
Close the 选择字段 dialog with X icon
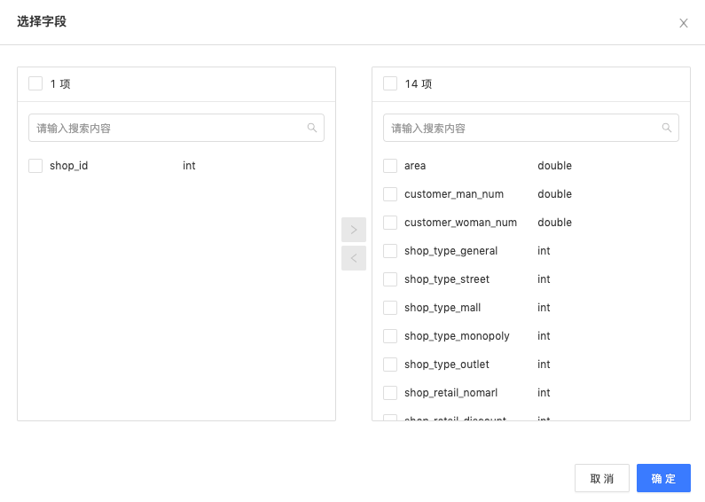pos(684,23)
